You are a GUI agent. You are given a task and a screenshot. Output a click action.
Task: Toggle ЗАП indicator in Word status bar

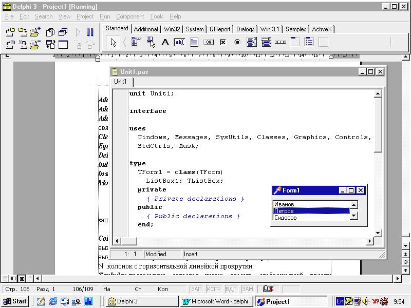point(196,289)
